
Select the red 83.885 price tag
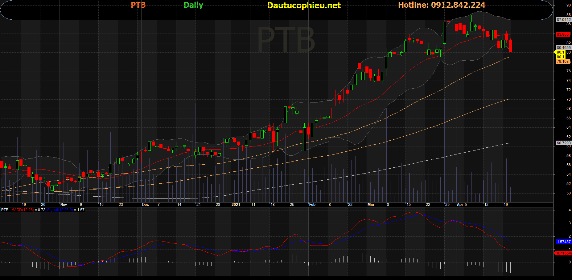click(563, 34)
